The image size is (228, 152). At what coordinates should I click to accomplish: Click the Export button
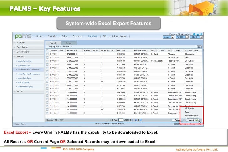[x=191, y=120]
